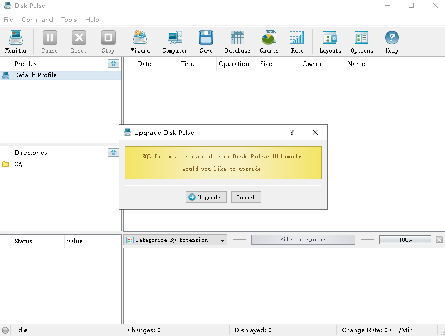Click the 'Idle' status bar text
445x336 pixels.
21,330
